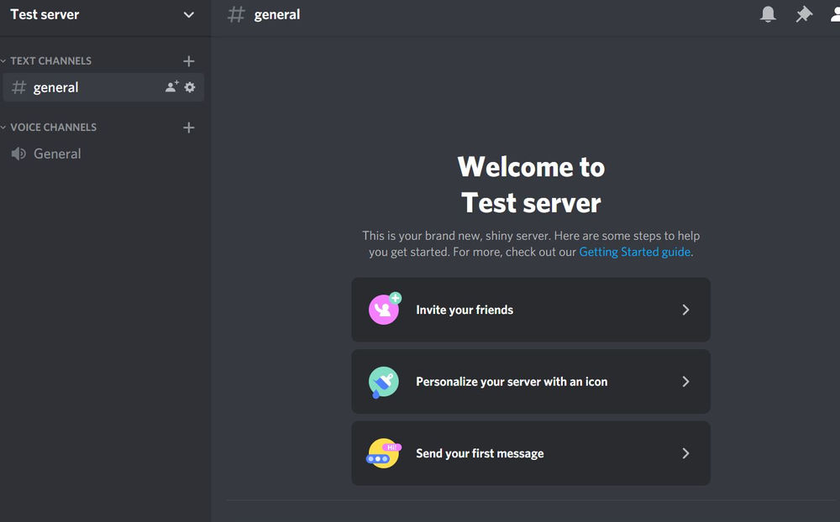This screenshot has width=840, height=522.
Task: Open the server notification settings bell
Action: (x=767, y=14)
